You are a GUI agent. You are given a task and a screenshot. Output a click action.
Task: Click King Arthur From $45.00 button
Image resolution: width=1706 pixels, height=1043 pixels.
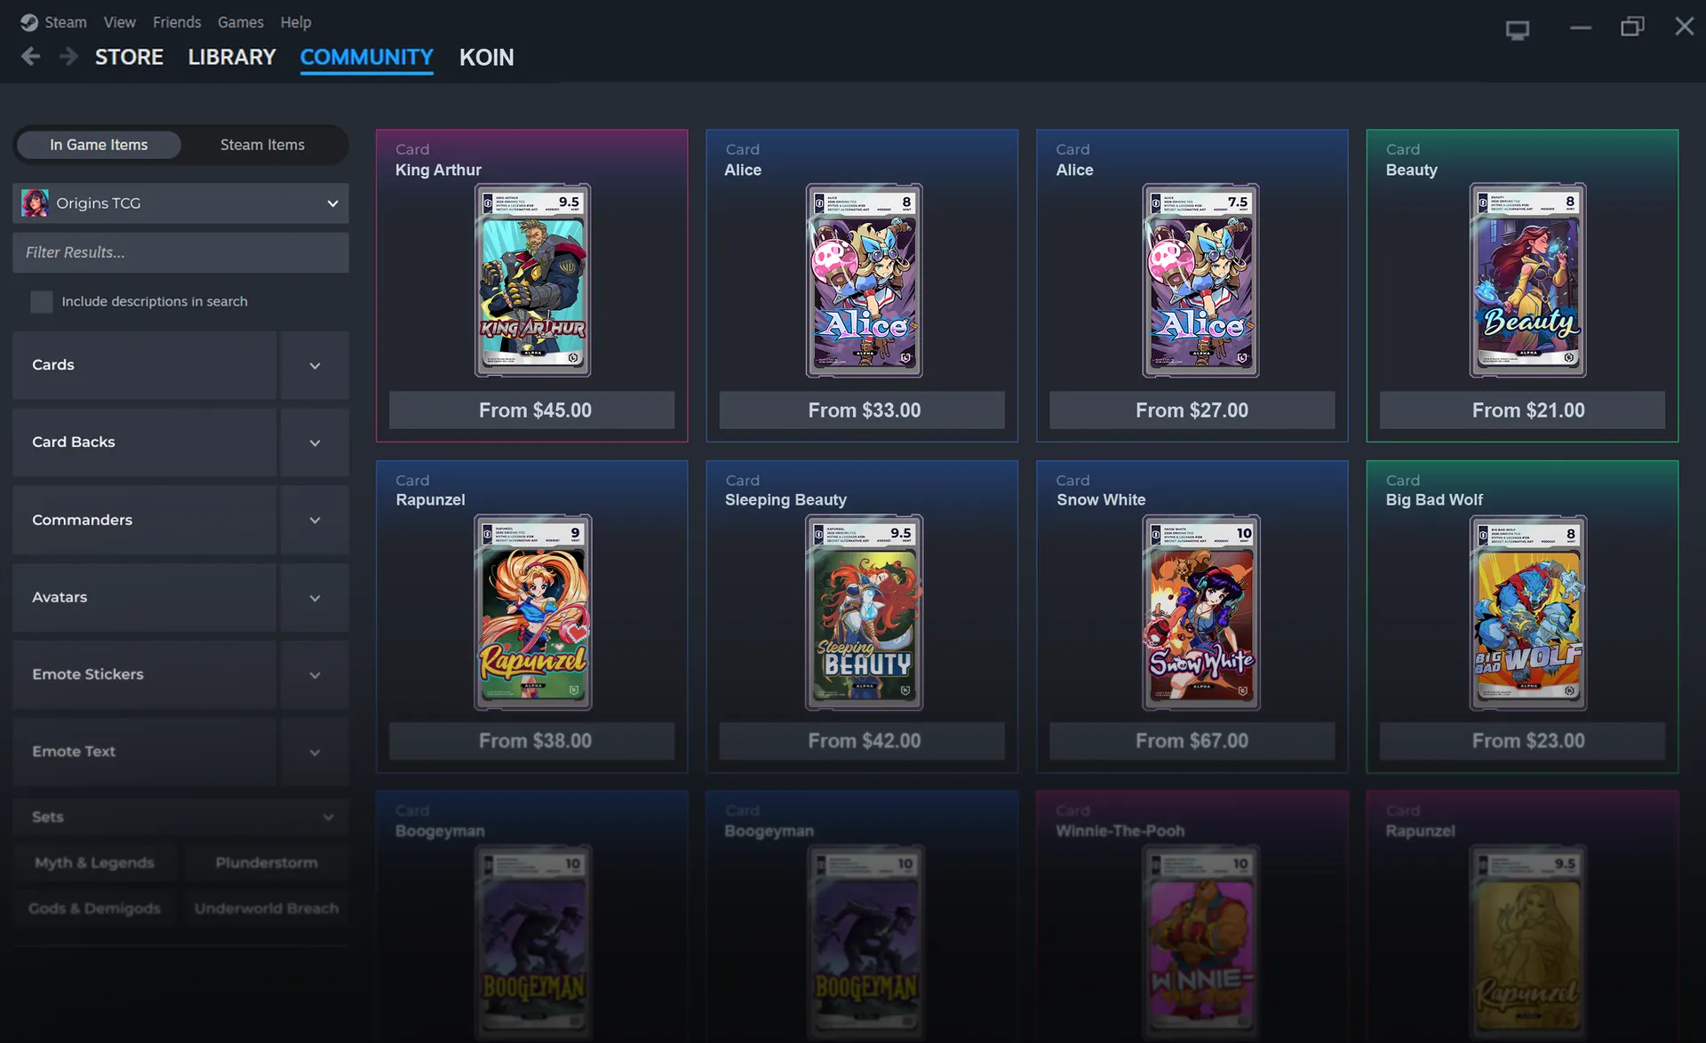pyautogui.click(x=531, y=410)
